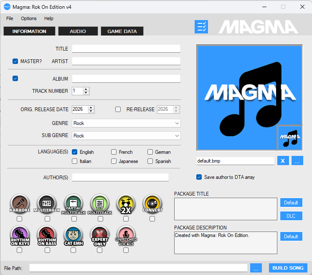Click the Expert Only icon

(x=100, y=236)
